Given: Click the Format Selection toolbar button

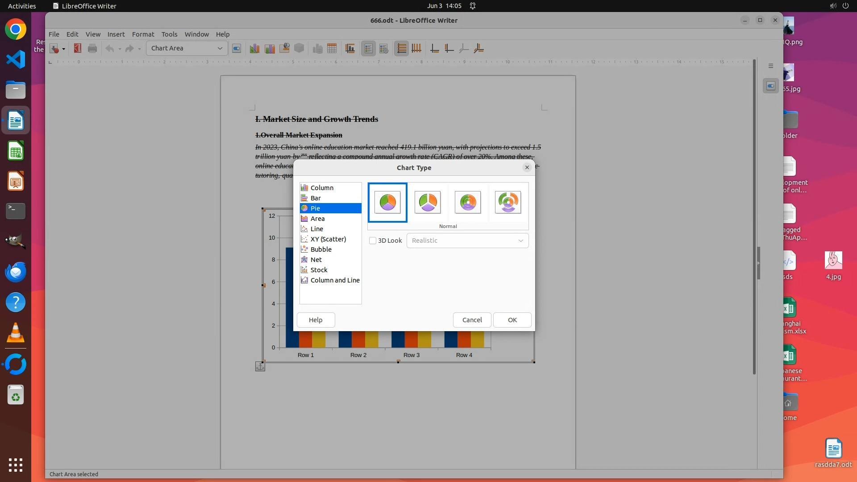Looking at the screenshot, I should coord(237,48).
